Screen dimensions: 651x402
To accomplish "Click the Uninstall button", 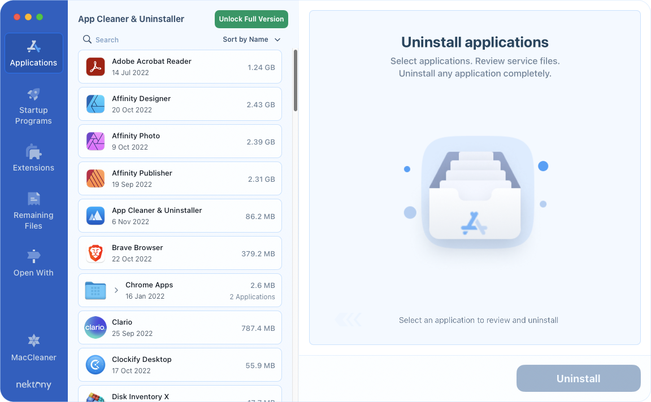I will point(578,378).
